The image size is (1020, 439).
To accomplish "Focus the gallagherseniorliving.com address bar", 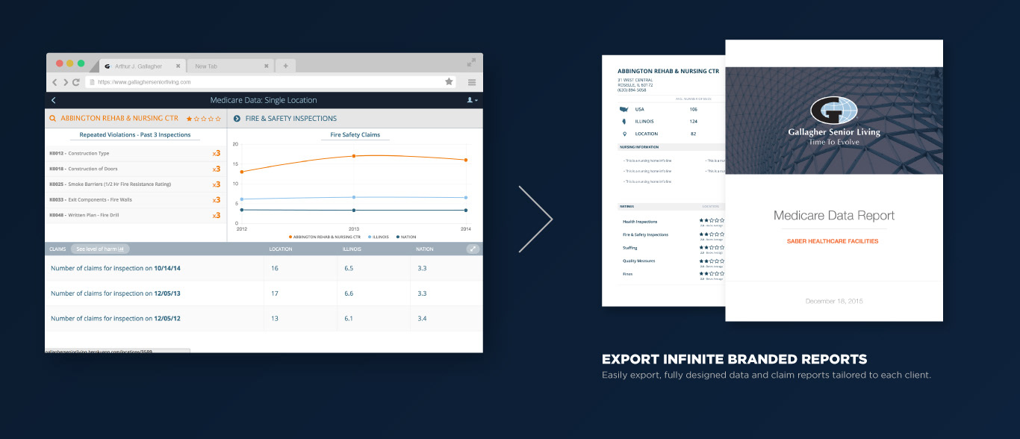I will tap(270, 82).
